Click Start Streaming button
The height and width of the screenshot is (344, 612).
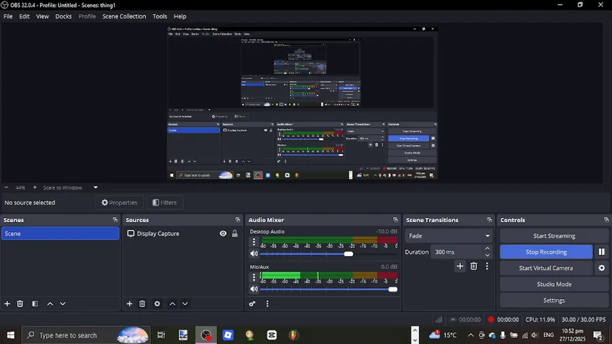[x=554, y=236]
